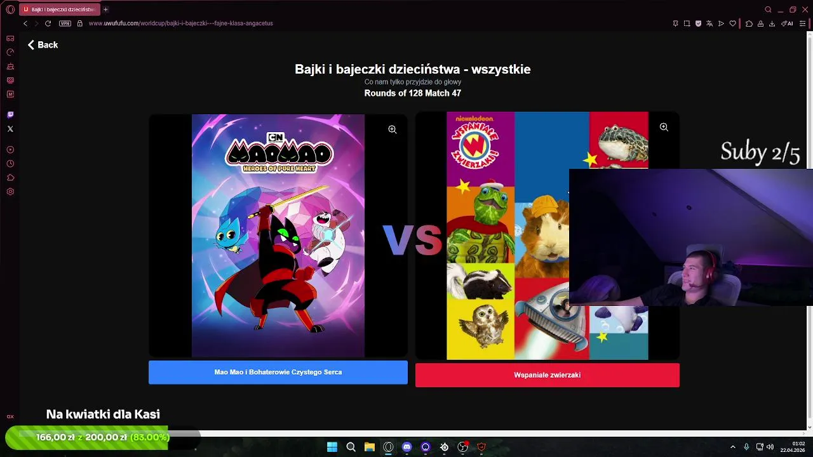Open the Player icon in sidebar
The width and height of the screenshot is (813, 457).
click(x=10, y=150)
